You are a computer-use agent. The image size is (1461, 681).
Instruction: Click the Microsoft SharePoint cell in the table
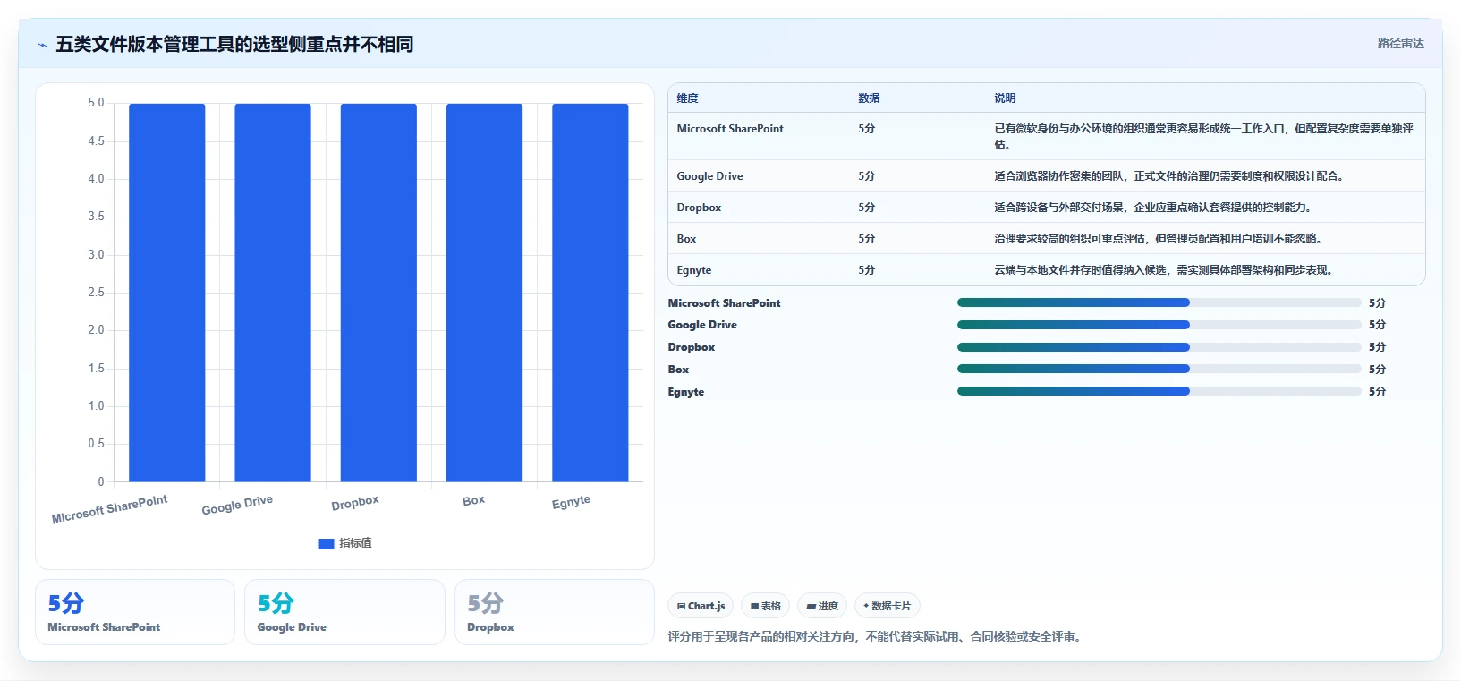pos(730,129)
